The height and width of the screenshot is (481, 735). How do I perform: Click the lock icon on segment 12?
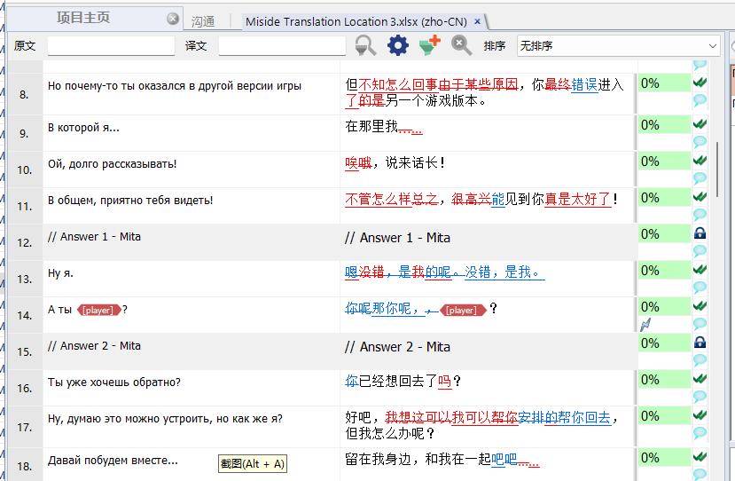click(700, 233)
